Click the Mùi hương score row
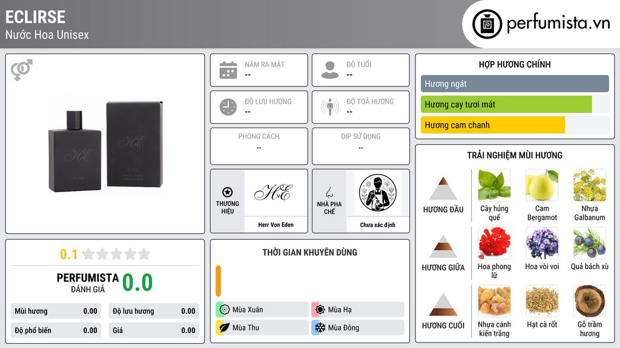The image size is (620, 348). point(56,311)
